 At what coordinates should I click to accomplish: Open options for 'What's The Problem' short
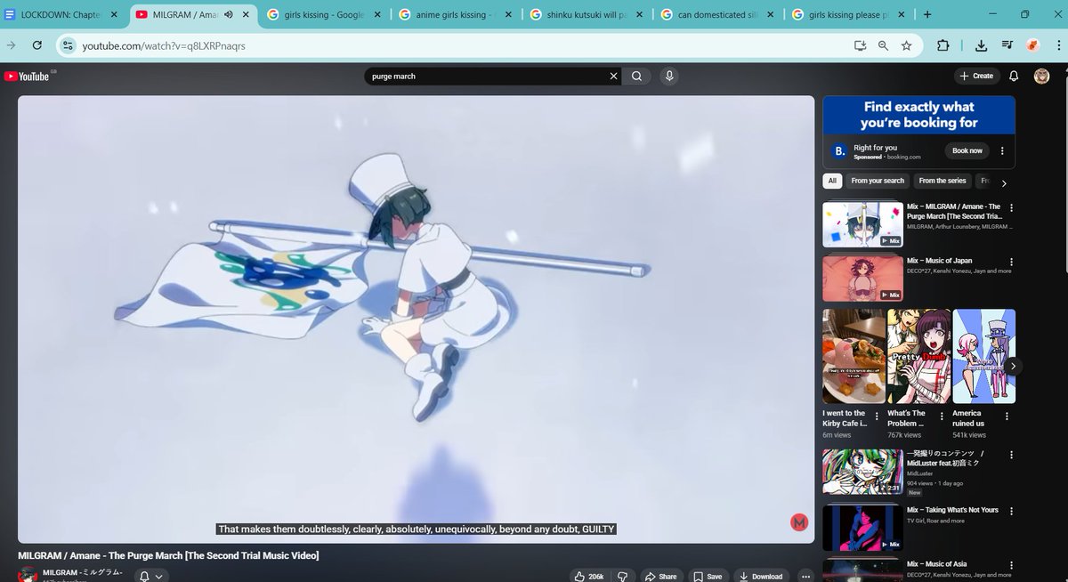pyautogui.click(x=943, y=416)
